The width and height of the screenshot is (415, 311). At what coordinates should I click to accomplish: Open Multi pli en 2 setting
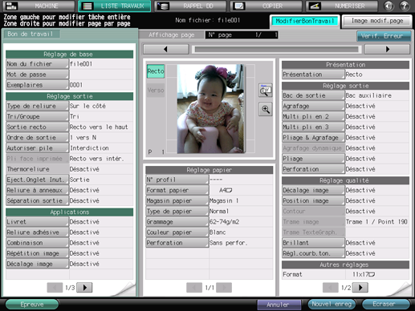pos(313,116)
